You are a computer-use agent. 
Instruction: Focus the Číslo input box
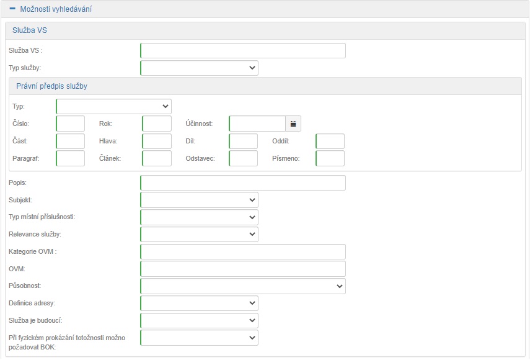pyautogui.click(x=70, y=124)
